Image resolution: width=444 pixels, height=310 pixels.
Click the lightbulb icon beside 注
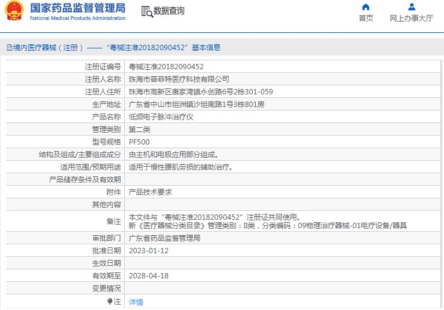(x=110, y=301)
